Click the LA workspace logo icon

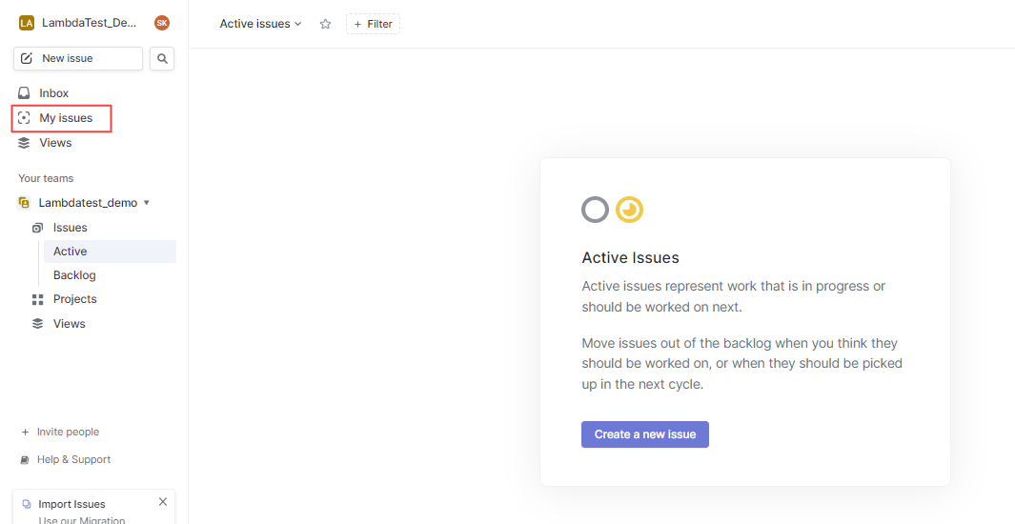(x=27, y=23)
